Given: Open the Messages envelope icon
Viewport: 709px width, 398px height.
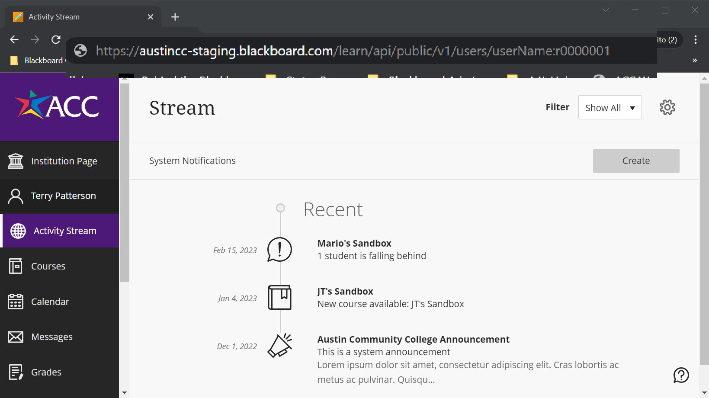Looking at the screenshot, I should 16,337.
